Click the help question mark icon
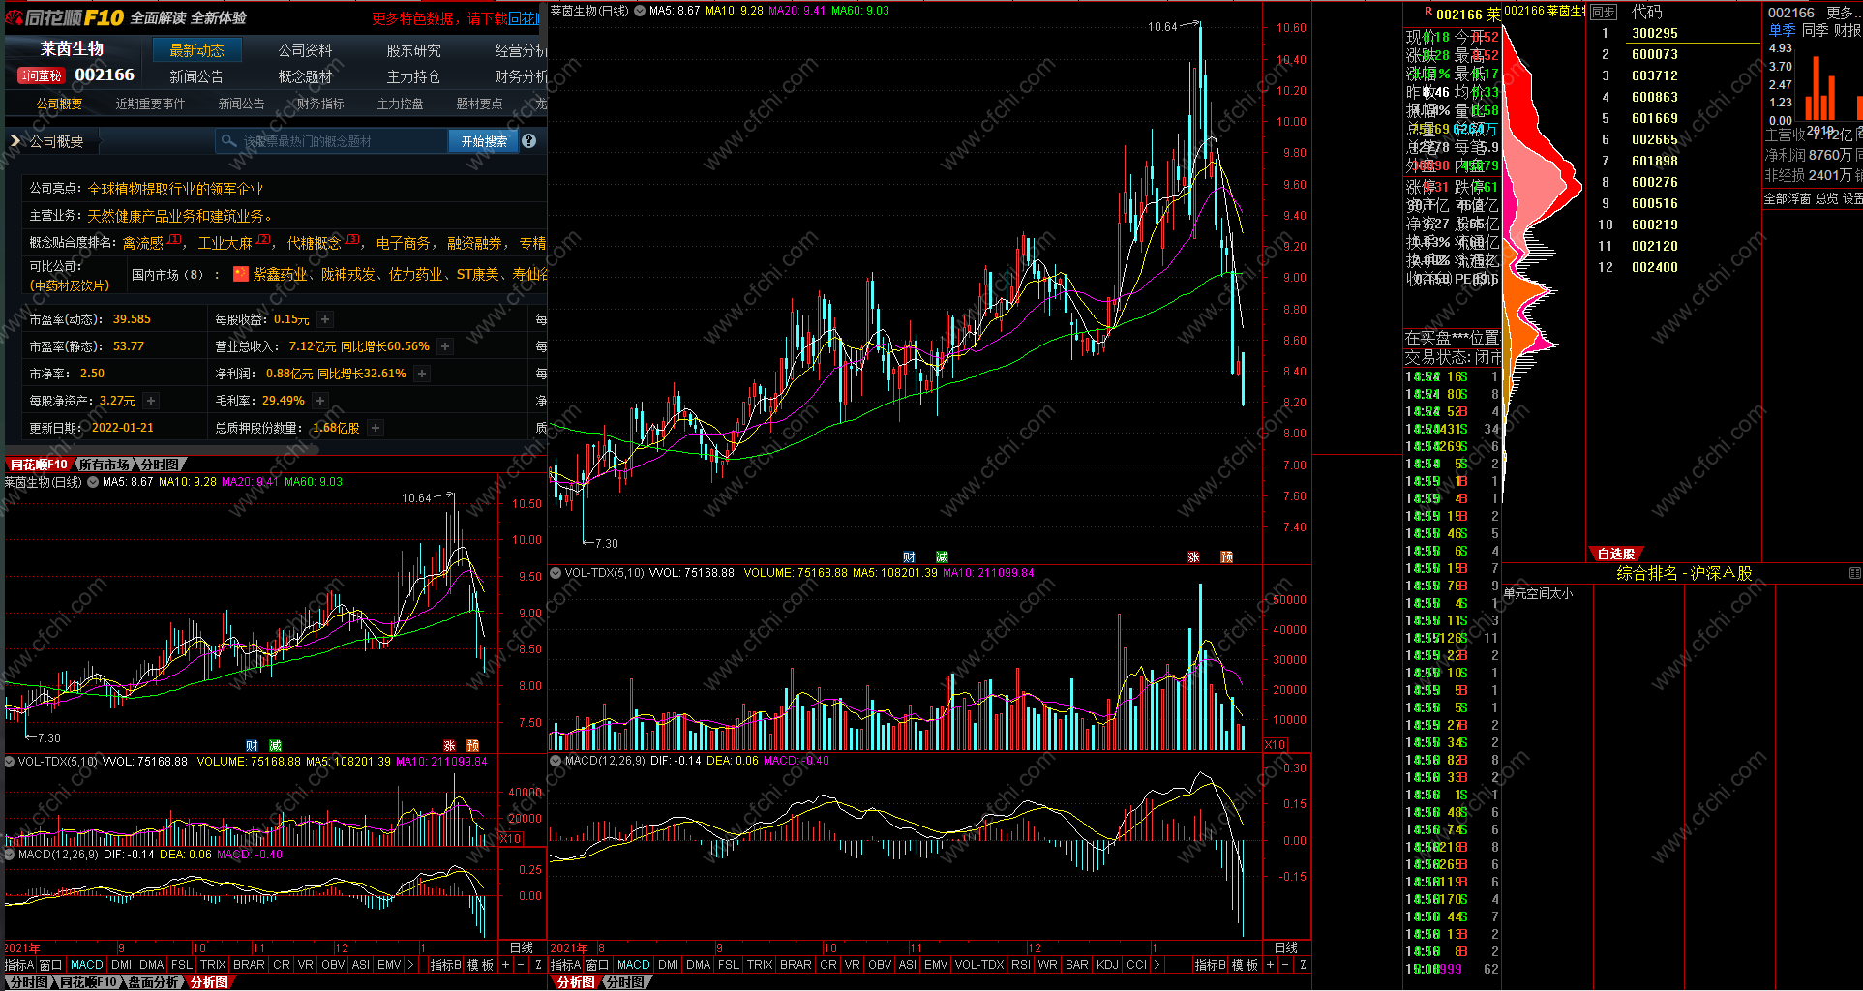Screen dimensions: 1863x991 point(528,141)
